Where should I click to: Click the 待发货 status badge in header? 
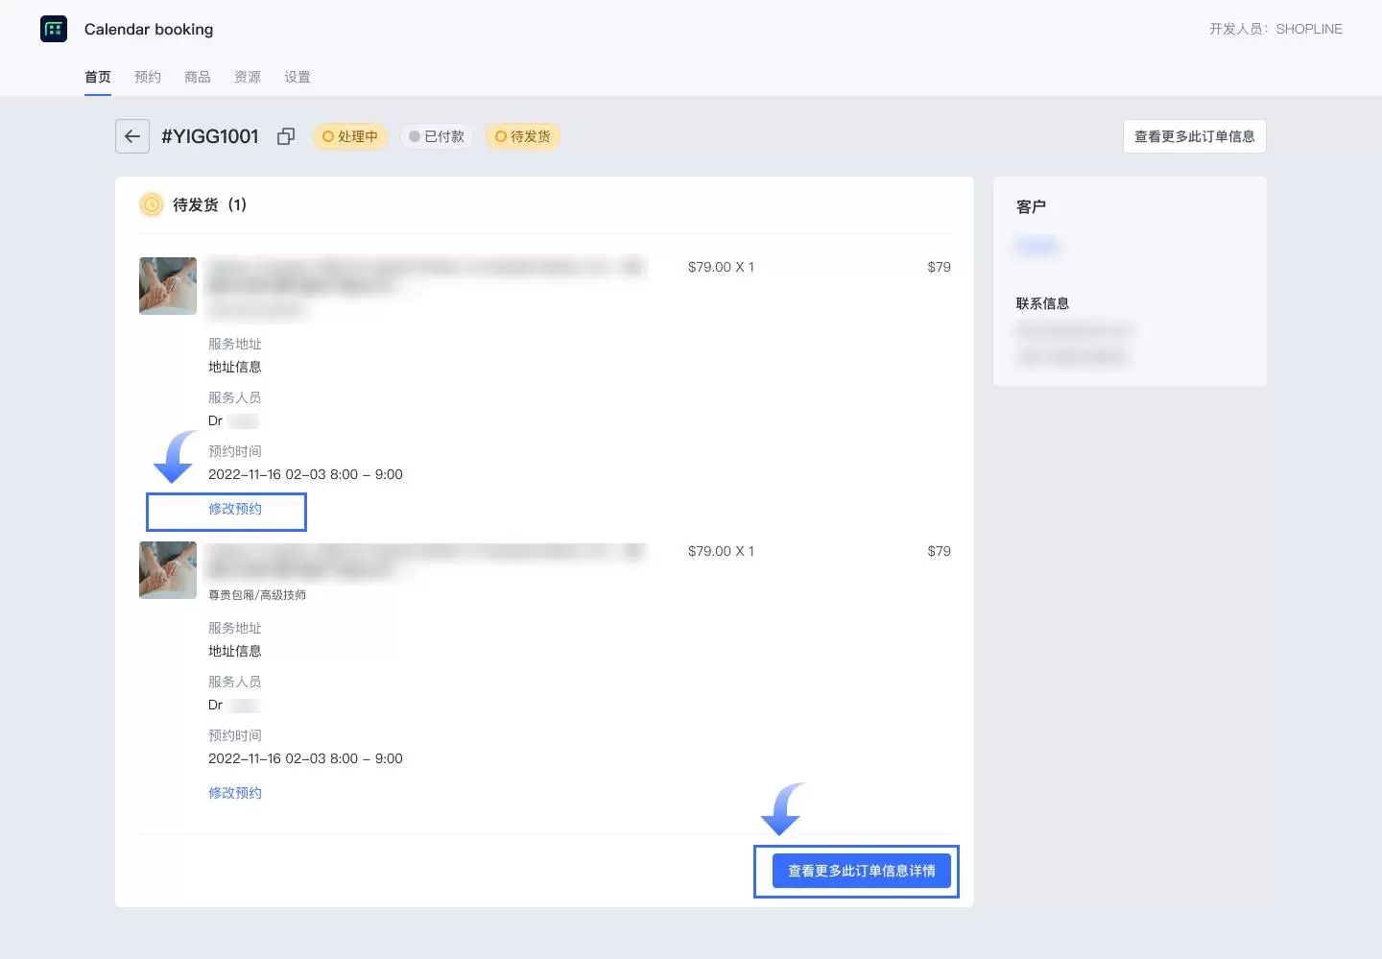coord(523,136)
